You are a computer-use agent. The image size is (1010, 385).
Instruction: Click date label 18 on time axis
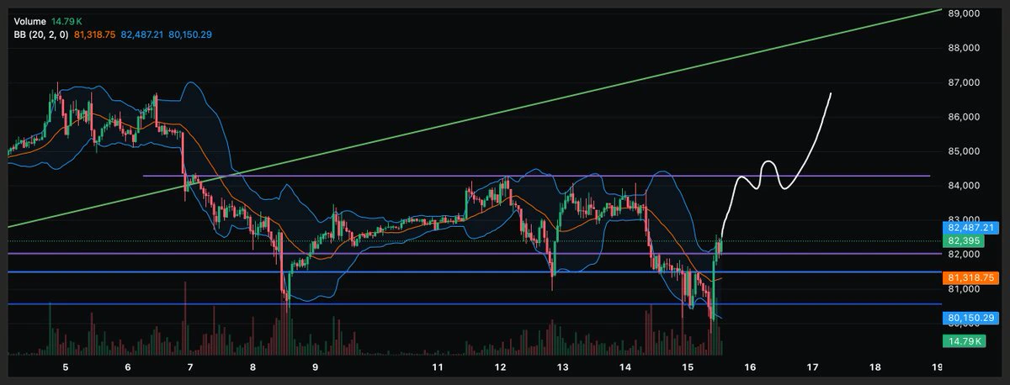coord(875,367)
